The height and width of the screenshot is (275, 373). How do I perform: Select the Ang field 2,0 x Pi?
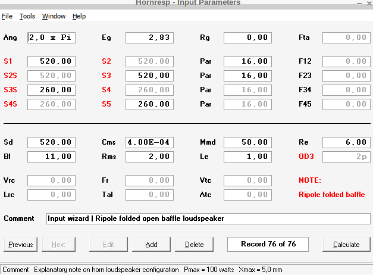click(51, 37)
